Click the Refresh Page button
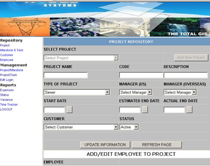 point(157,145)
